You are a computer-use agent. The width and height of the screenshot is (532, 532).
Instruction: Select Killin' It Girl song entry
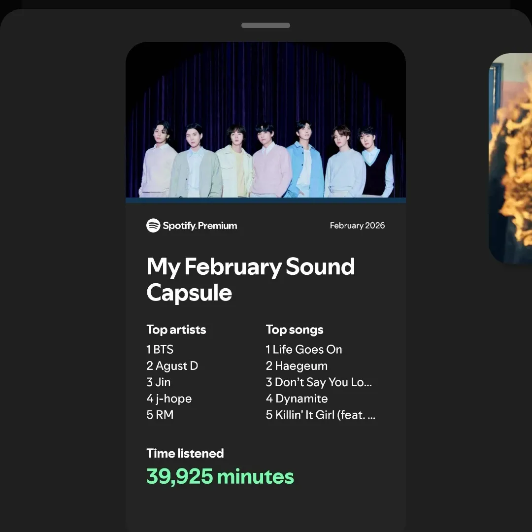(321, 415)
